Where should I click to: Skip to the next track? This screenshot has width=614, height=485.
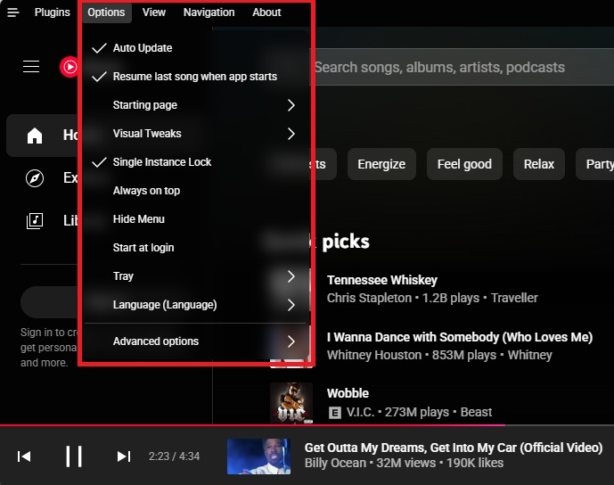coord(123,456)
